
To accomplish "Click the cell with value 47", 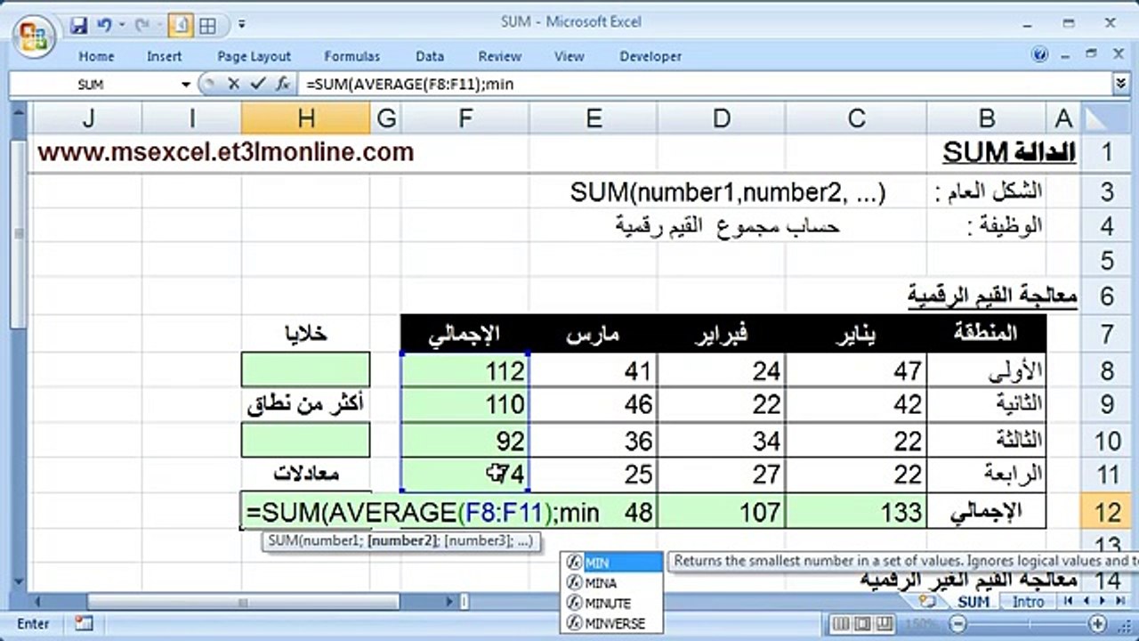I will click(856, 369).
